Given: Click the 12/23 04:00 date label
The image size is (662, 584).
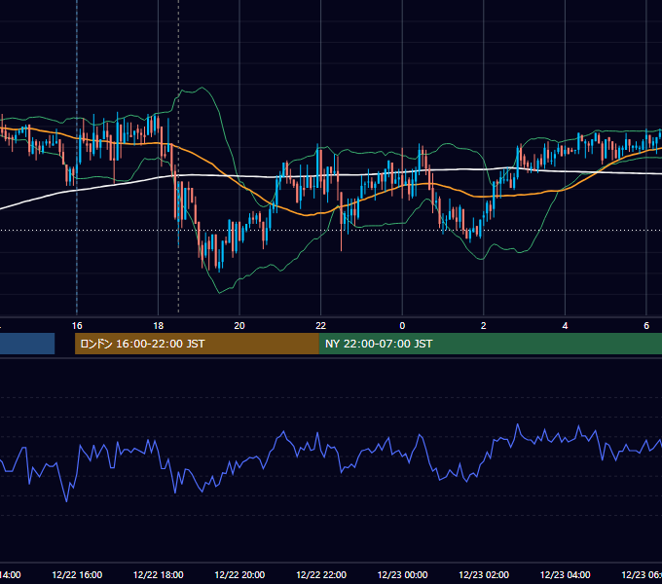Looking at the screenshot, I should pyautogui.click(x=566, y=574).
